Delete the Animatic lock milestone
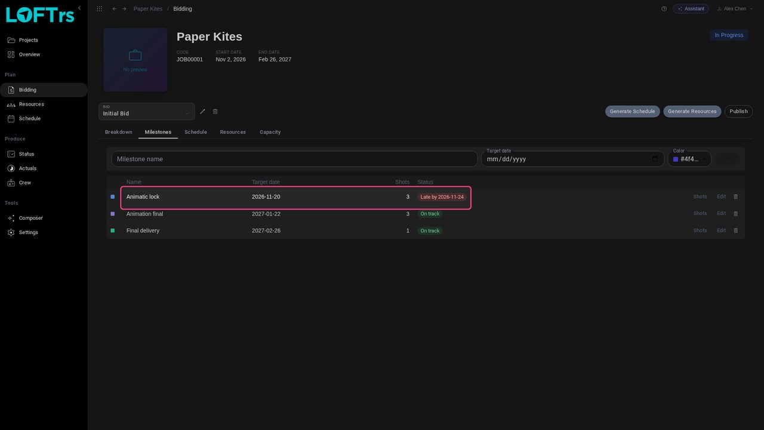The width and height of the screenshot is (764, 430). (735, 196)
